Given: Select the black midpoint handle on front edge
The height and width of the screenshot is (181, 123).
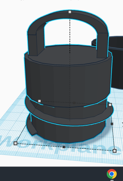Looking at the screenshot, I should (x=64, y=147).
